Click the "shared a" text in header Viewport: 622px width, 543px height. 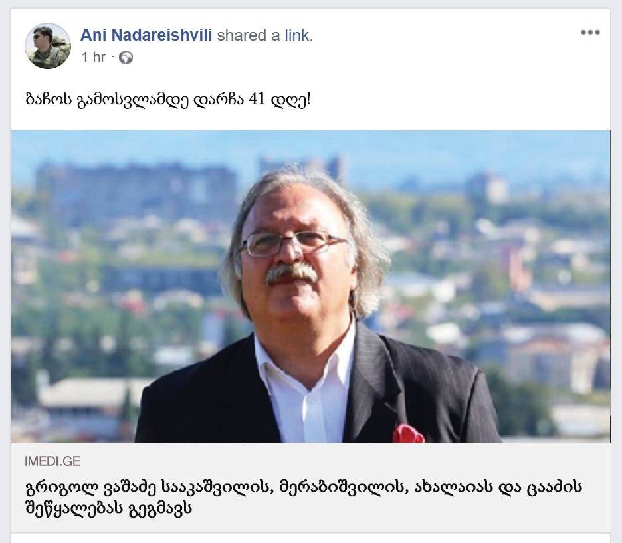click(x=249, y=35)
